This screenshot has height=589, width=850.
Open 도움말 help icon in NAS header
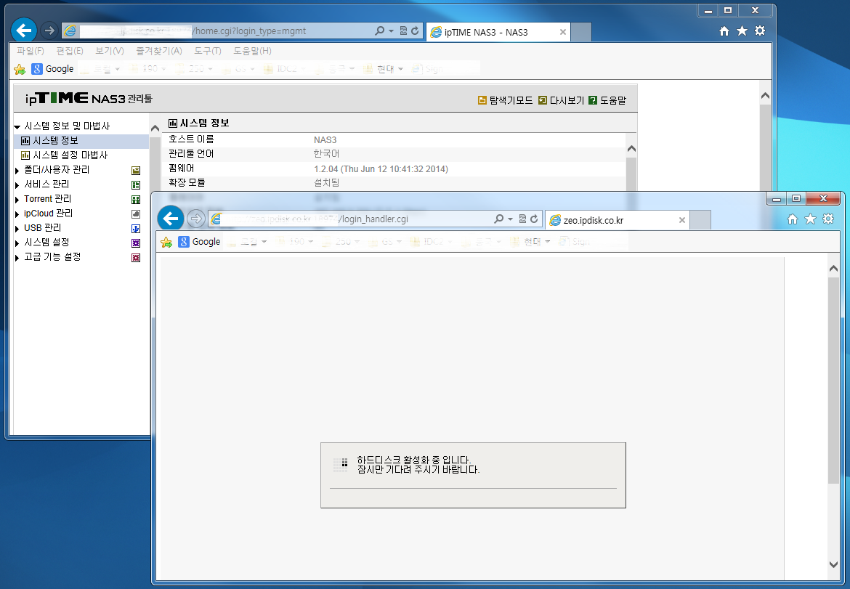[593, 100]
